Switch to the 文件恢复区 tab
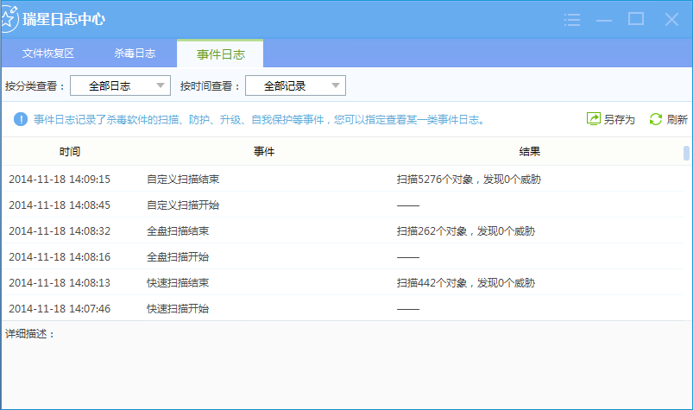693x410 pixels. coord(48,54)
